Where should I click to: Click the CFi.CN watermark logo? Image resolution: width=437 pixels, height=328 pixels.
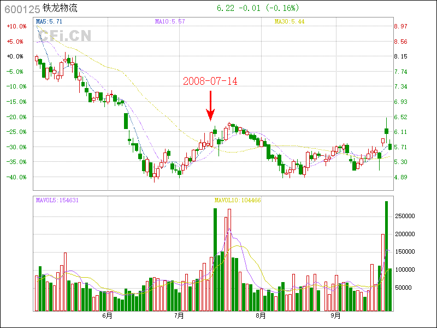64,37
